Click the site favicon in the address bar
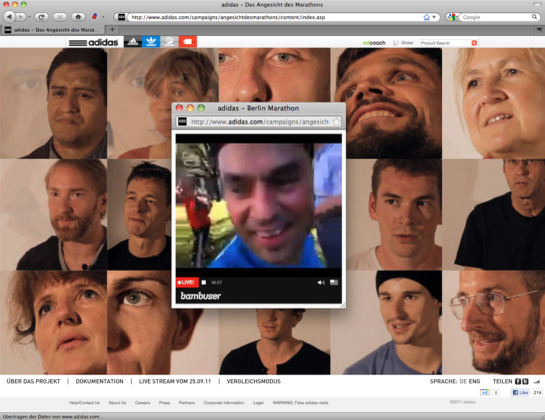The image size is (545, 420). 121,17
